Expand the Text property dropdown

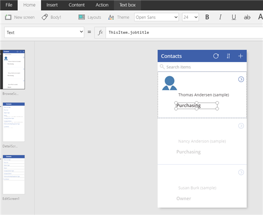(44, 32)
